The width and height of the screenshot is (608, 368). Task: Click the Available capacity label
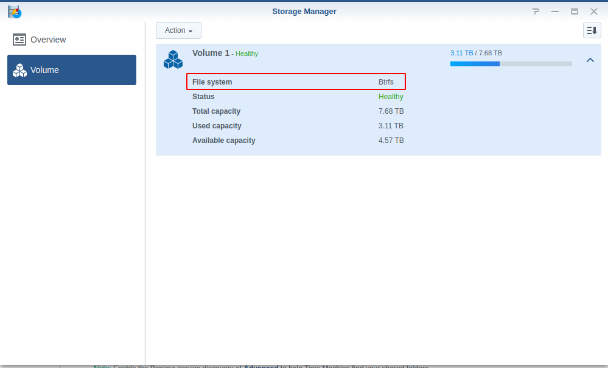pyautogui.click(x=224, y=141)
